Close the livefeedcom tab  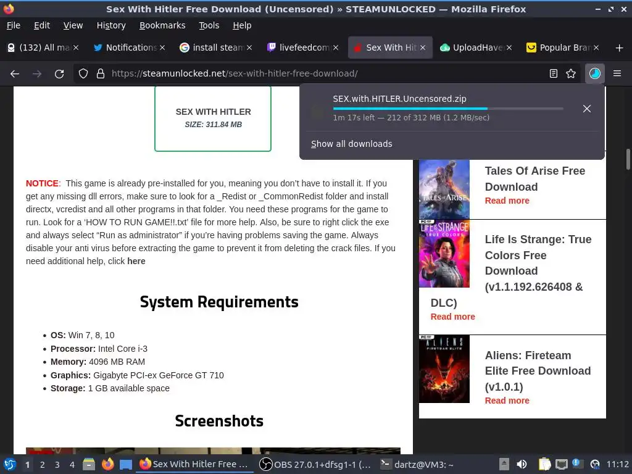(335, 48)
